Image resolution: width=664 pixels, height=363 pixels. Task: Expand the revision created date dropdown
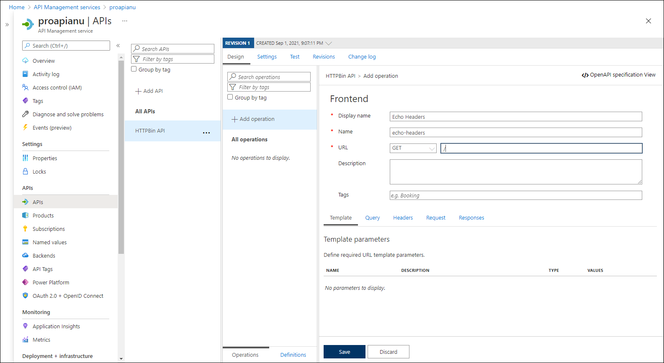point(329,43)
